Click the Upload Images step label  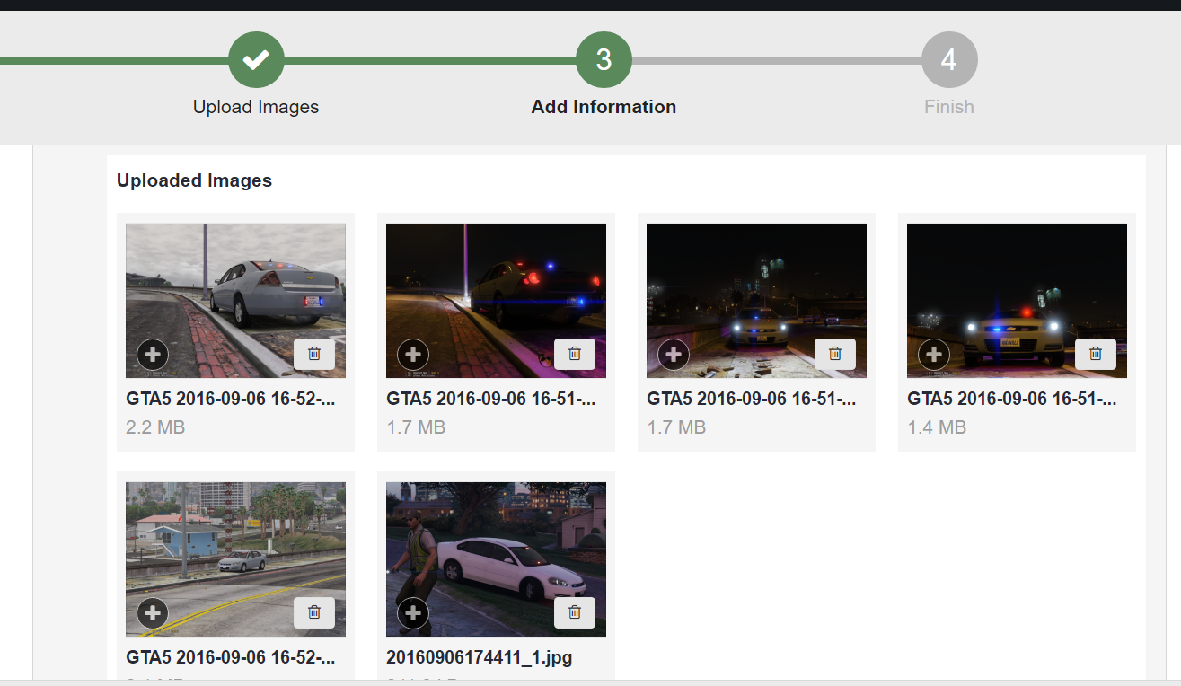coord(256,107)
